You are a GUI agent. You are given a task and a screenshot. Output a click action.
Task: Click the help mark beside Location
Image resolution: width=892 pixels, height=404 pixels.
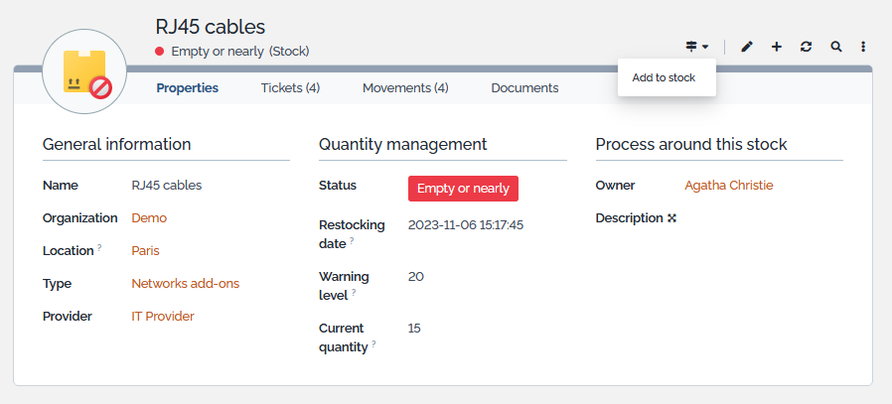tap(100, 247)
